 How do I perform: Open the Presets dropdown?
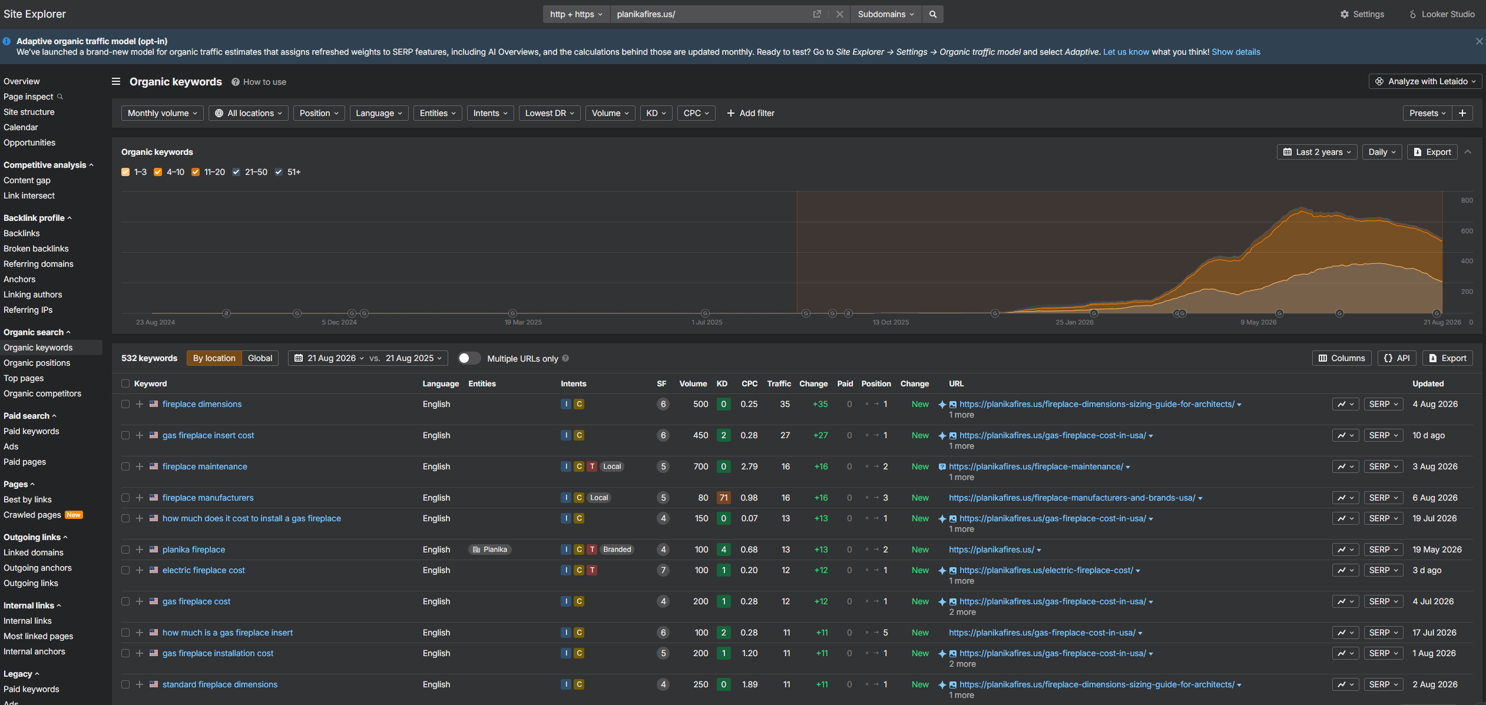(x=1427, y=113)
